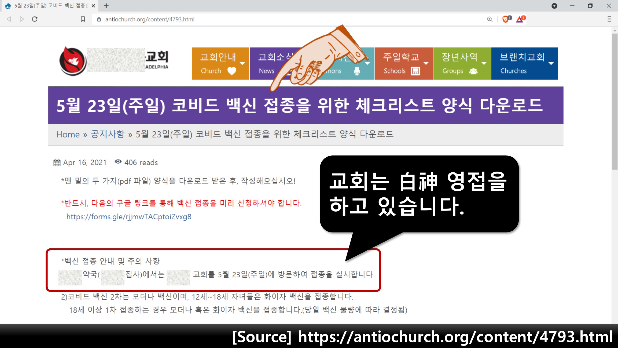The height and width of the screenshot is (348, 618).
Task: Minimize the browser window
Action: (x=572, y=6)
